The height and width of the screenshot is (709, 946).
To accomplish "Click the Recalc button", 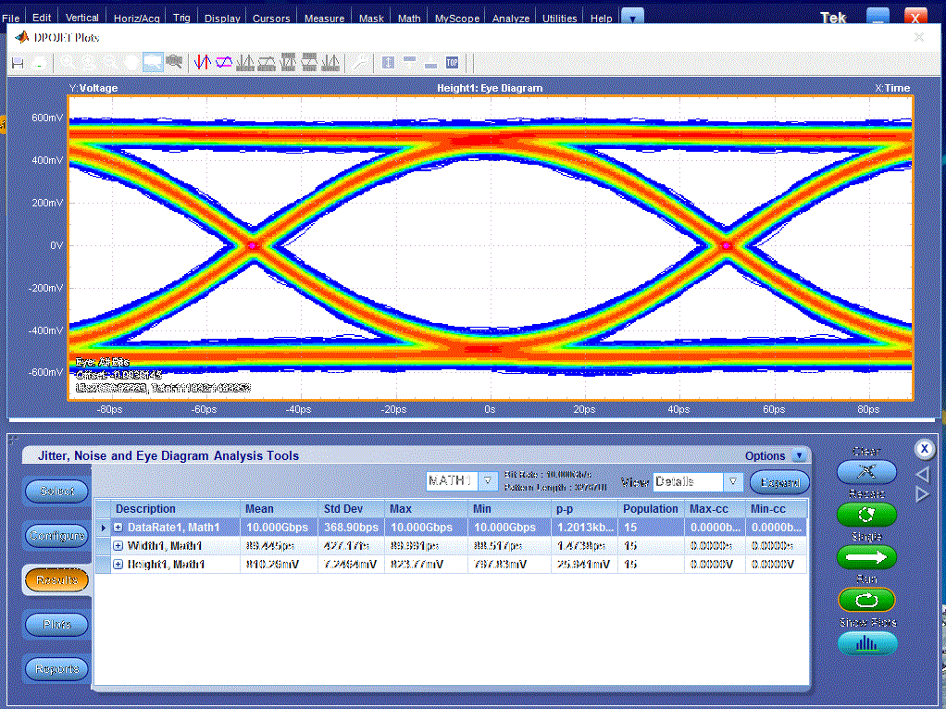I will 867,515.
